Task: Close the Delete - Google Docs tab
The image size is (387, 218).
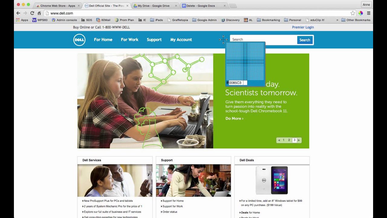Action: pos(224,6)
